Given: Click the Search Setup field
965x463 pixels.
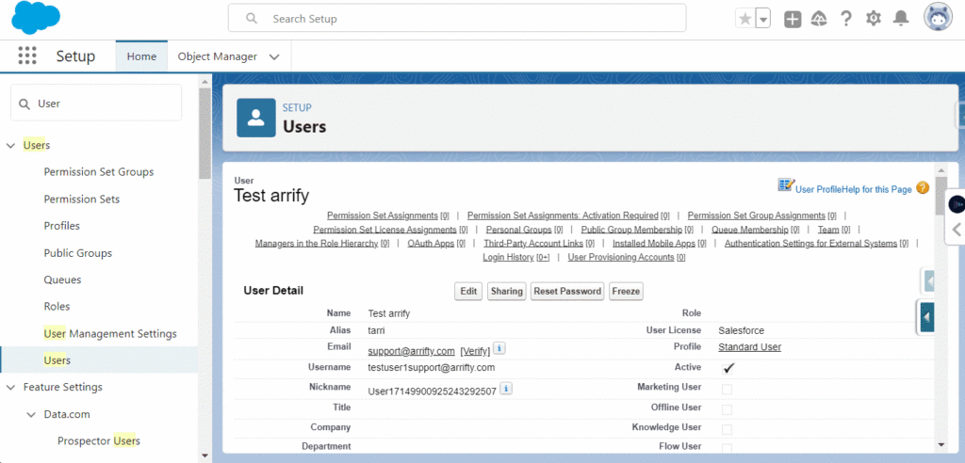Looking at the screenshot, I should (x=462, y=18).
